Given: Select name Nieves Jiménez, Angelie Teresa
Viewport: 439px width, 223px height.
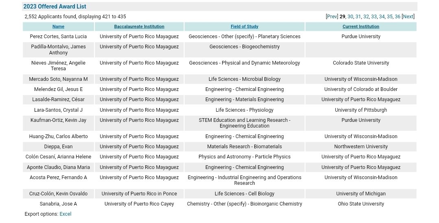Looking at the screenshot, I should pos(58,66).
